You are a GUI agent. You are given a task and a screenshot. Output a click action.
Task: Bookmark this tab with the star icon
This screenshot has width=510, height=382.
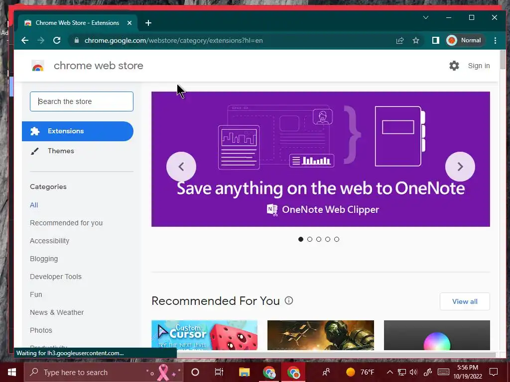pos(416,40)
